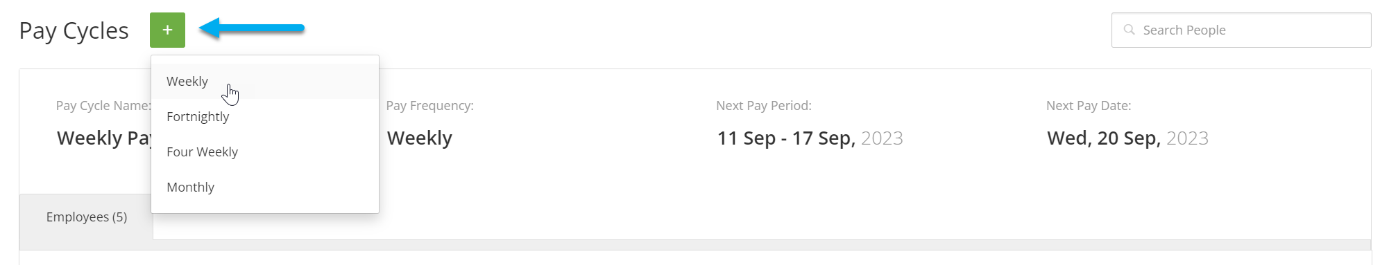The height and width of the screenshot is (265, 1389).
Task: Click the Next Pay Period label
Action: click(x=763, y=105)
